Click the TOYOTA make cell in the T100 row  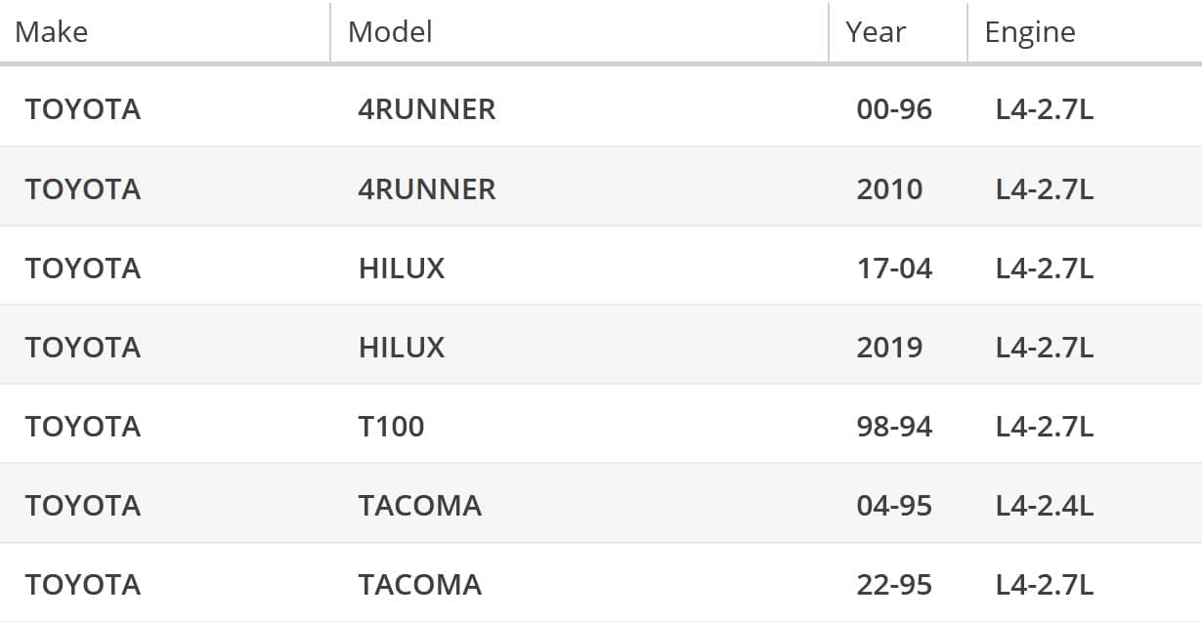point(83,426)
